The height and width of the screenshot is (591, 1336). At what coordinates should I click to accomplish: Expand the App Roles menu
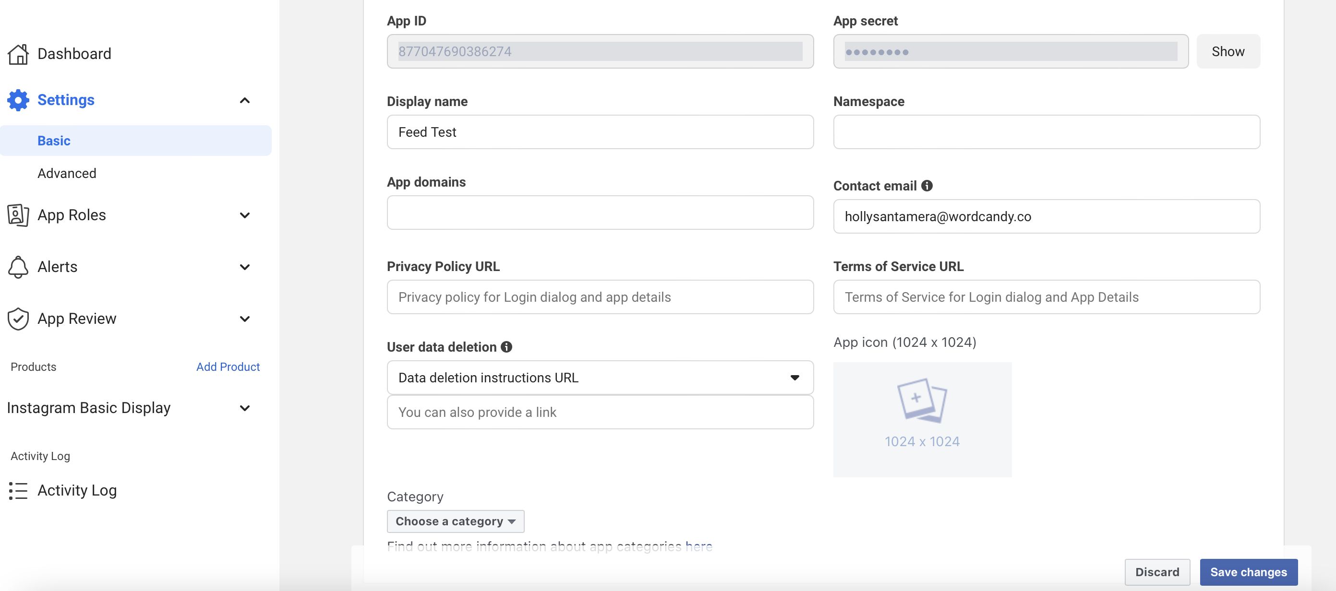click(x=245, y=215)
